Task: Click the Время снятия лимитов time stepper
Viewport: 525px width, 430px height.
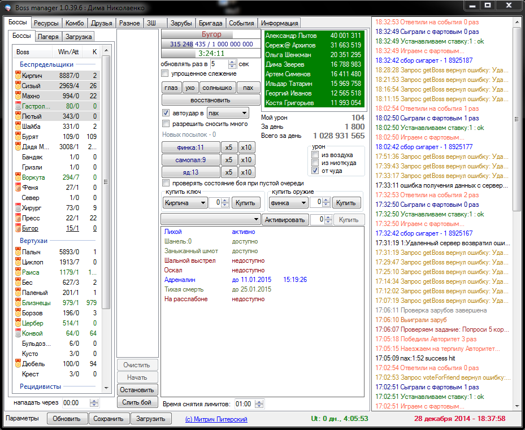Action: (259, 404)
